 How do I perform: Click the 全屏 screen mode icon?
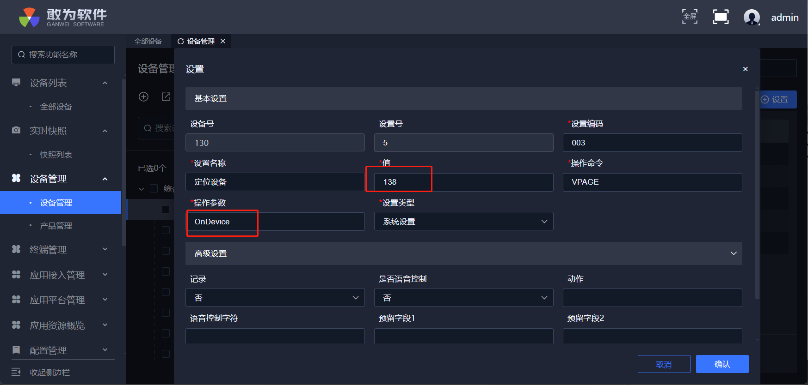click(x=690, y=17)
